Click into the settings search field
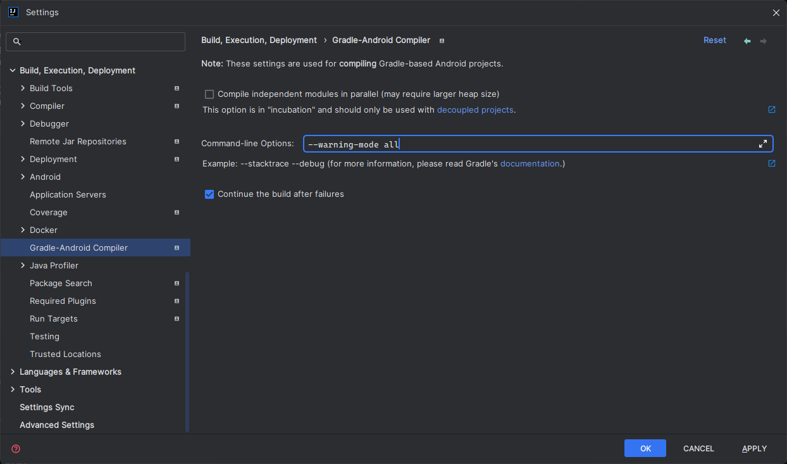The image size is (787, 464). 96,42
